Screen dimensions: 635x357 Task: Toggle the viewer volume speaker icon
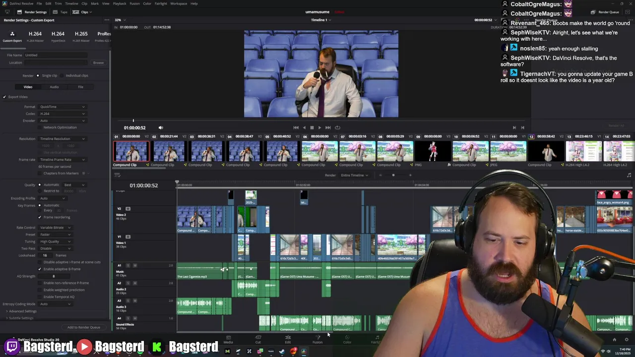point(160,127)
